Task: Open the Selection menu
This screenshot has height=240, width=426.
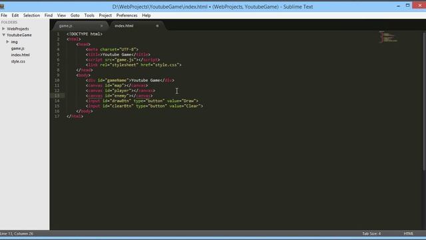Action: click(x=31, y=15)
